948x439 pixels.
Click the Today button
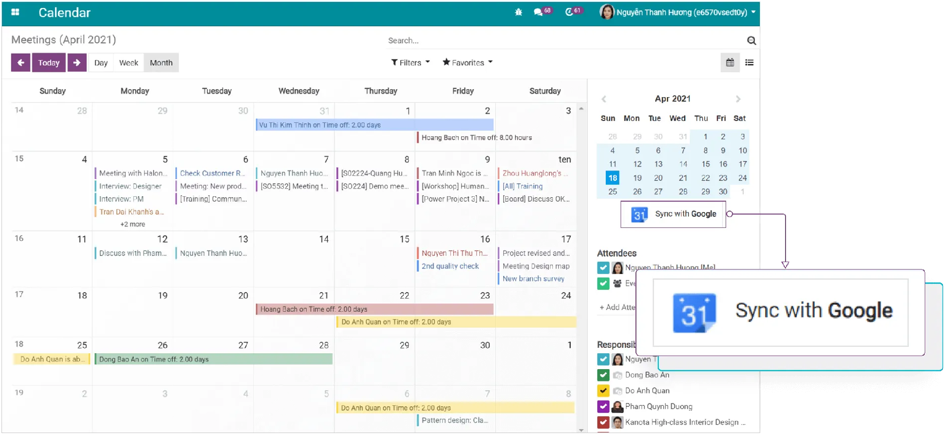[x=49, y=62]
